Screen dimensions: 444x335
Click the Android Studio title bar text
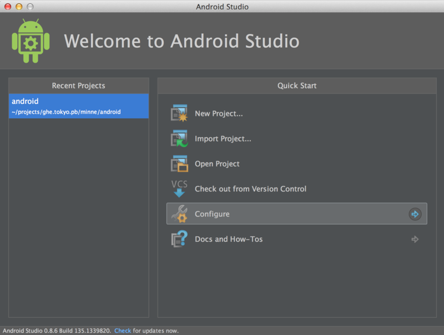pos(222,7)
